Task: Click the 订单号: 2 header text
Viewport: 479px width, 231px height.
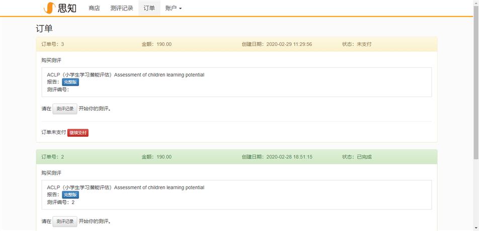Action: pyautogui.click(x=53, y=157)
